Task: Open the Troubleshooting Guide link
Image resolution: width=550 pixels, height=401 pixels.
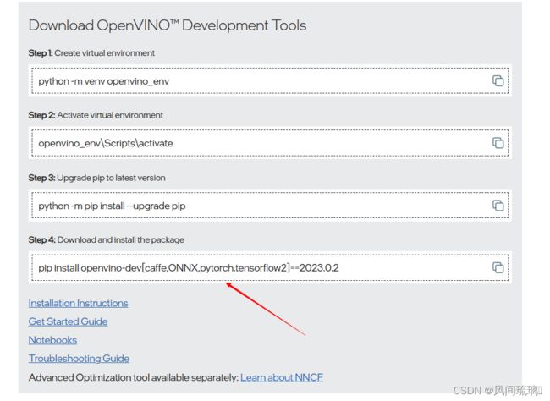Action: coord(79,359)
